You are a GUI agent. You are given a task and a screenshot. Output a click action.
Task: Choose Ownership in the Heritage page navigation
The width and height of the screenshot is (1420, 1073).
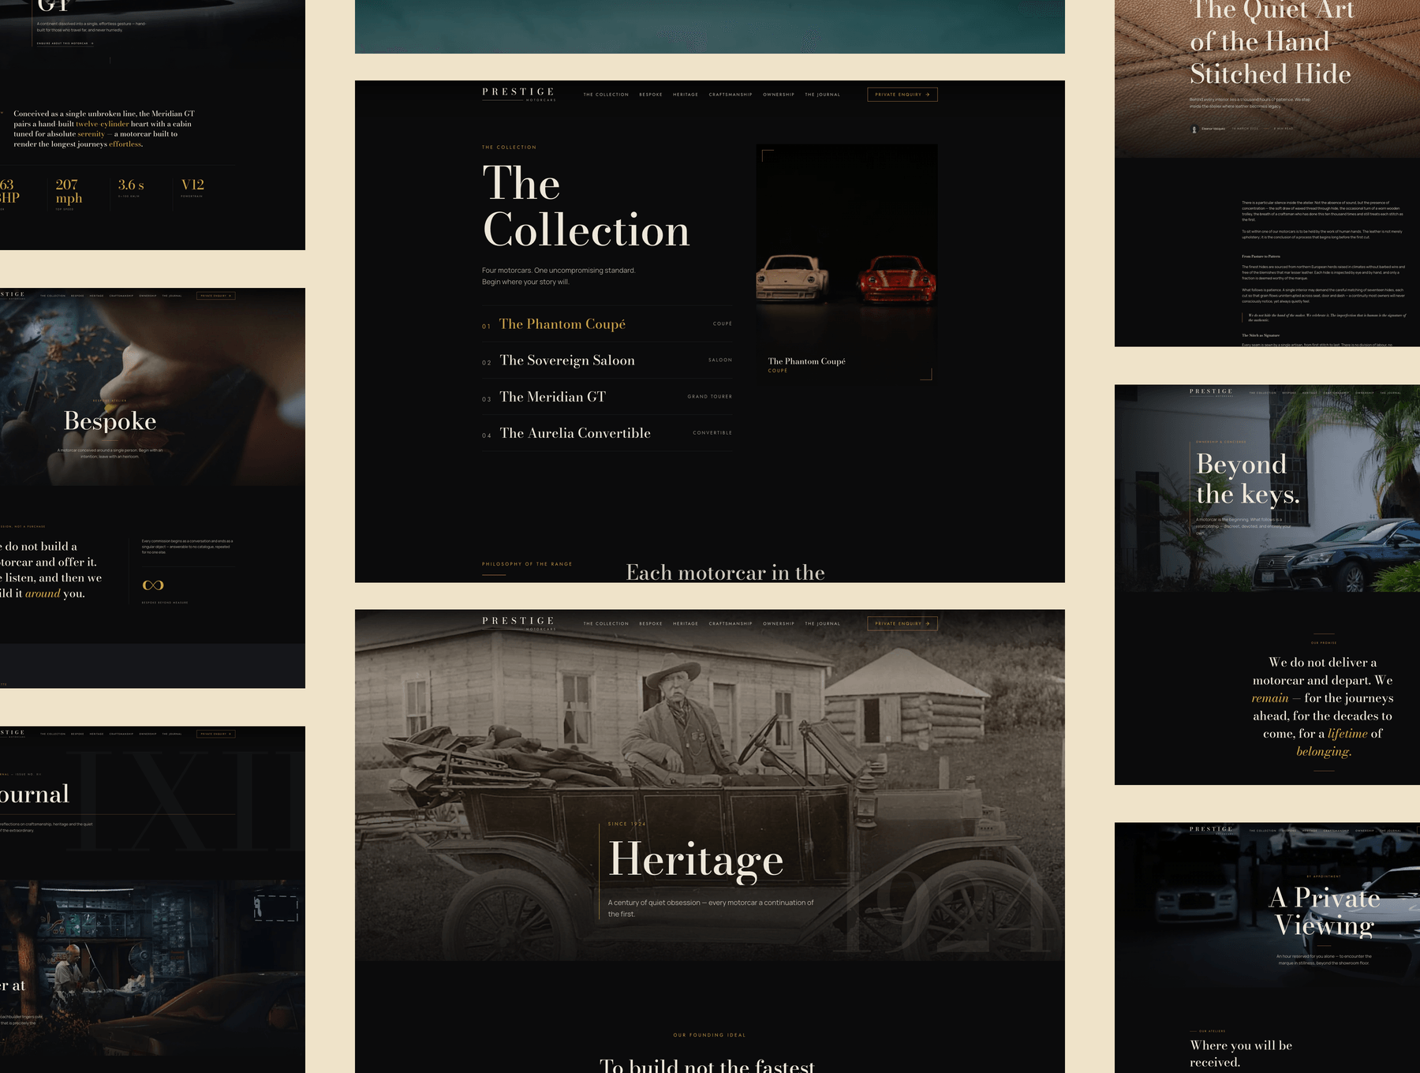[779, 624]
